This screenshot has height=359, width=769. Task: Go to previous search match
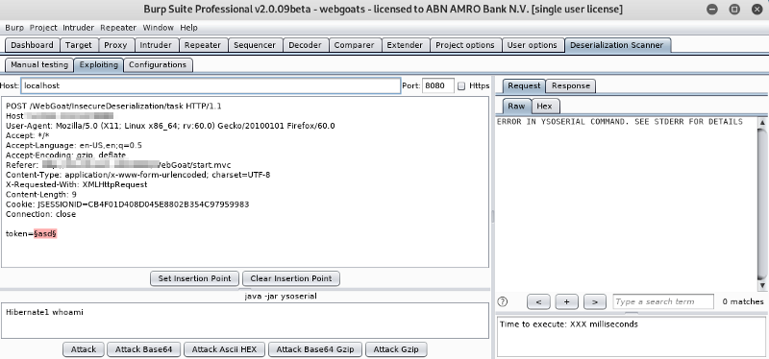point(538,301)
